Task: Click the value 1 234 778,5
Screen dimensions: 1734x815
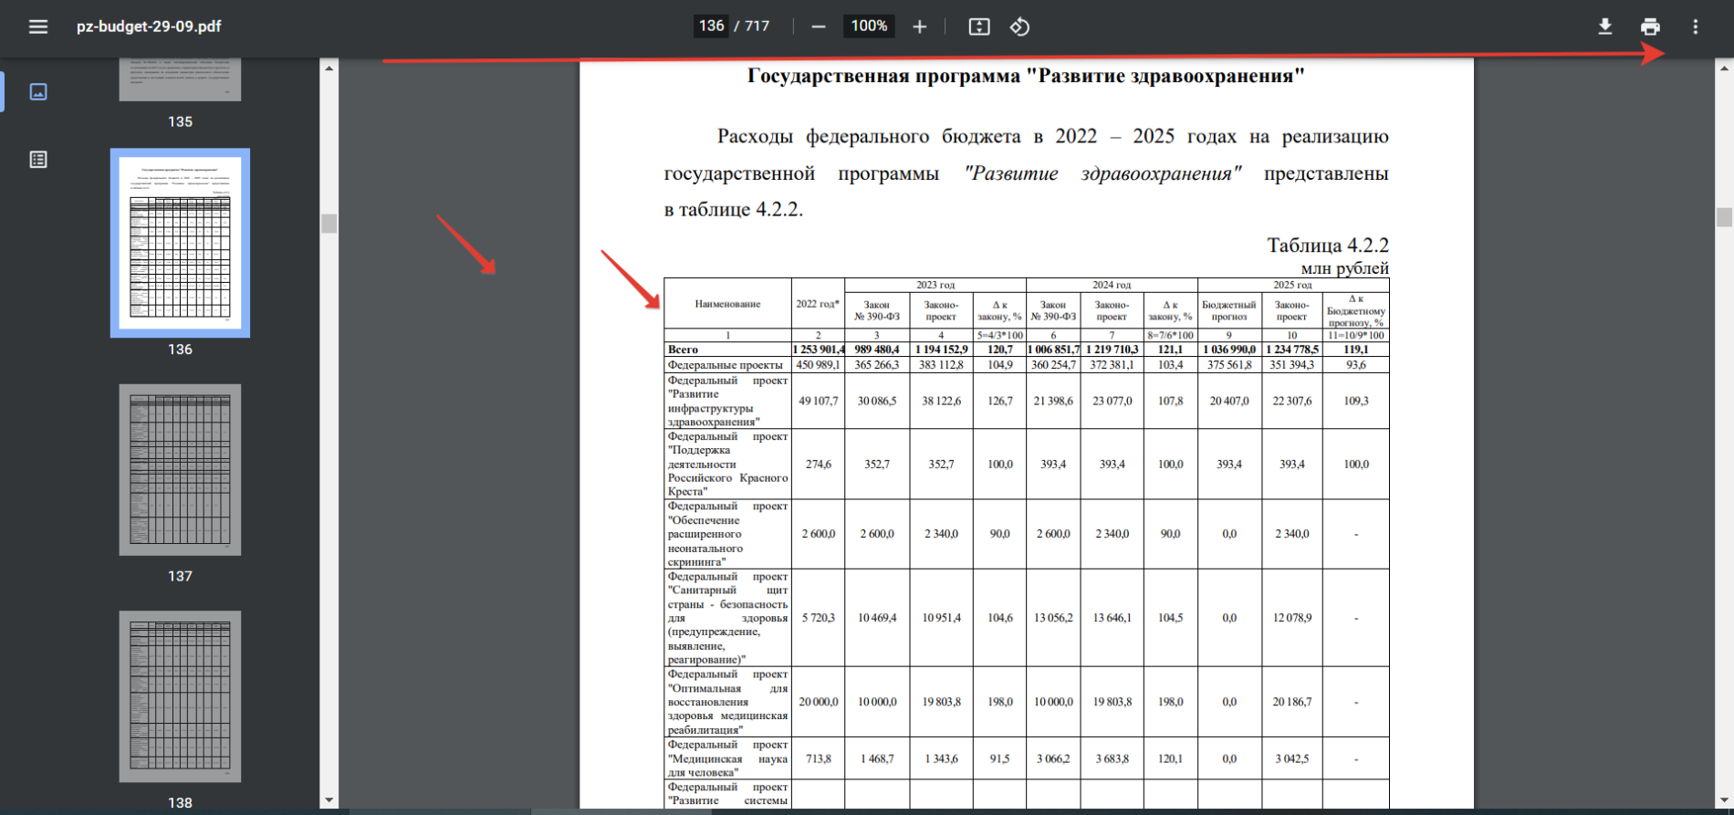Action: [x=1292, y=350]
